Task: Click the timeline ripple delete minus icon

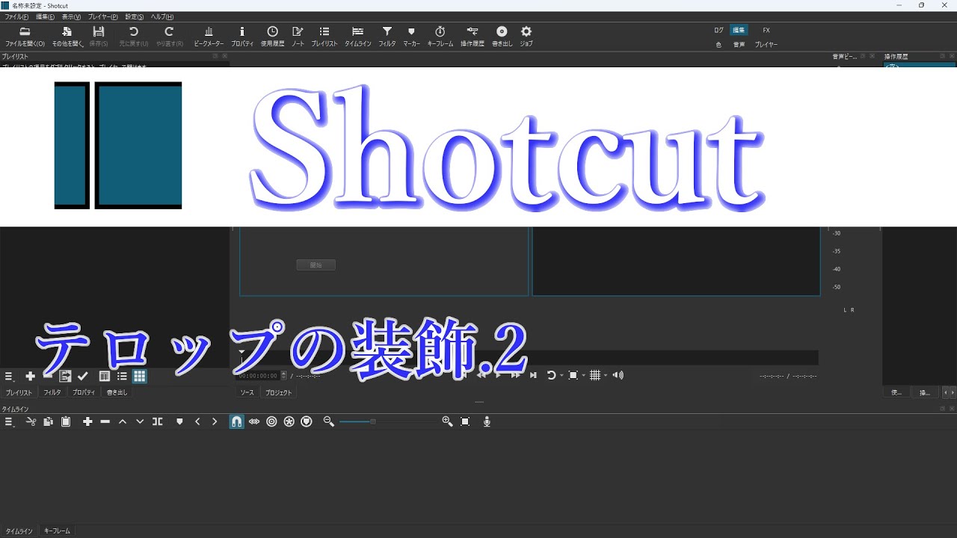Action: click(x=105, y=421)
